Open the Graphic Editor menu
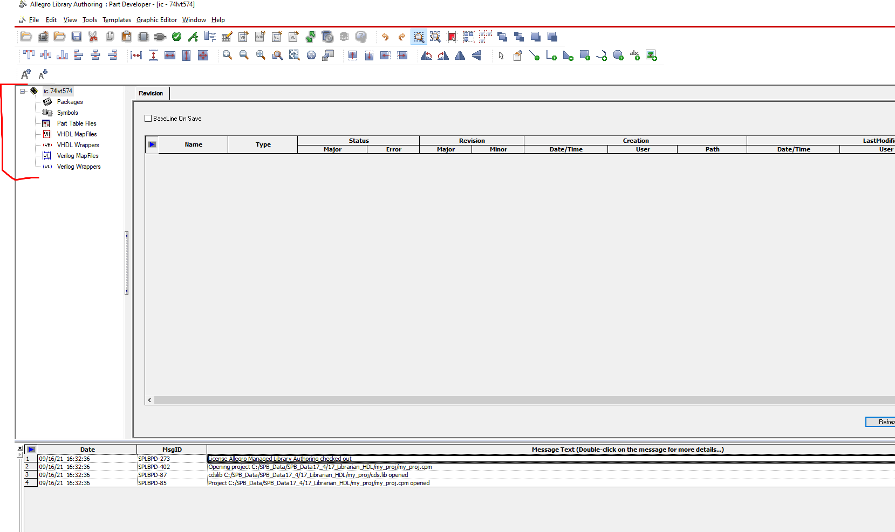Image resolution: width=895 pixels, height=532 pixels. (156, 20)
